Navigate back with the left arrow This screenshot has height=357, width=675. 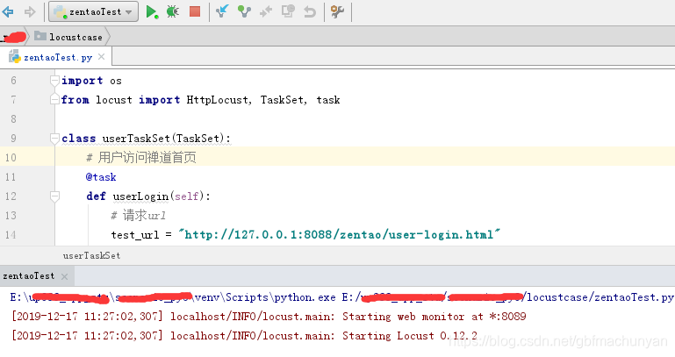click(8, 11)
